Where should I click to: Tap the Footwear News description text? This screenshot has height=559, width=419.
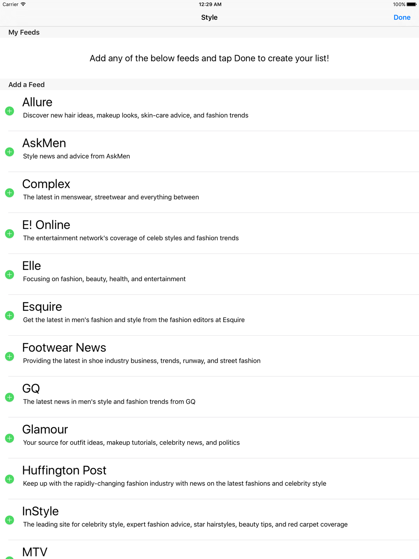(x=142, y=361)
